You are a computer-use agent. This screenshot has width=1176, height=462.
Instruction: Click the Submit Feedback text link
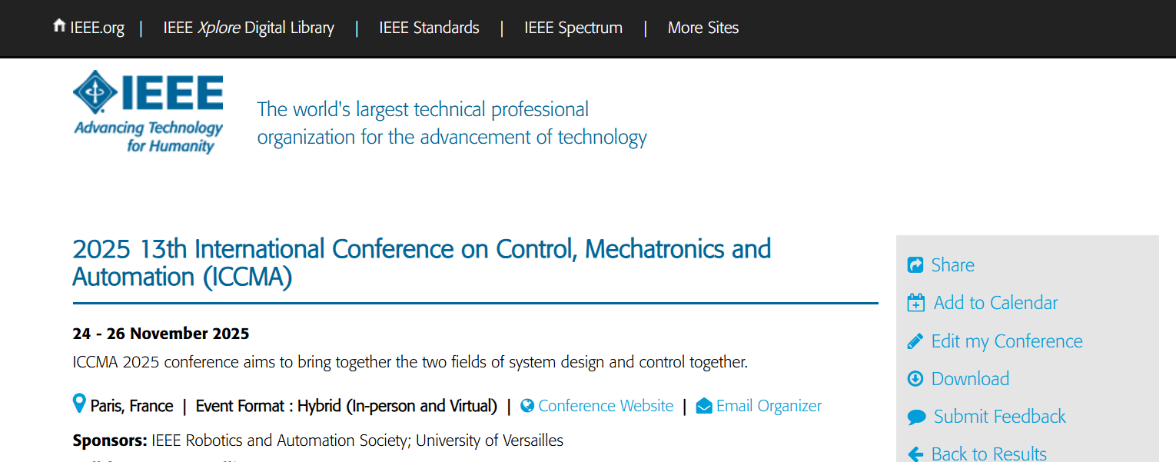[1000, 417]
